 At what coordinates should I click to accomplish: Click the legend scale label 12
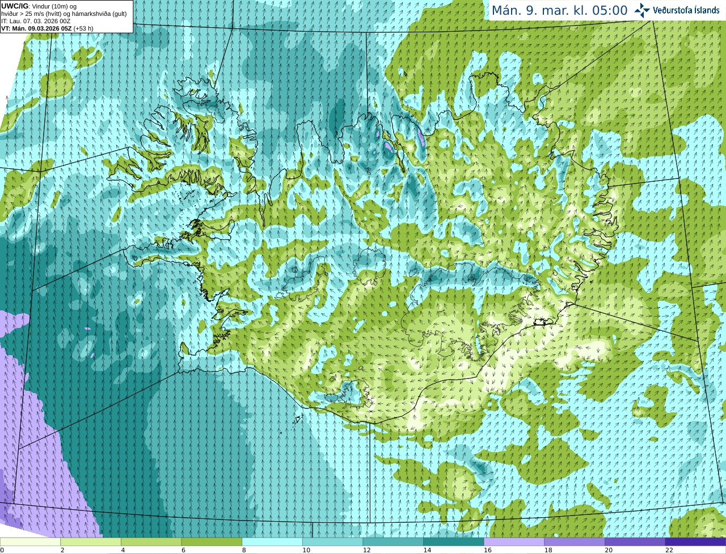(366, 550)
